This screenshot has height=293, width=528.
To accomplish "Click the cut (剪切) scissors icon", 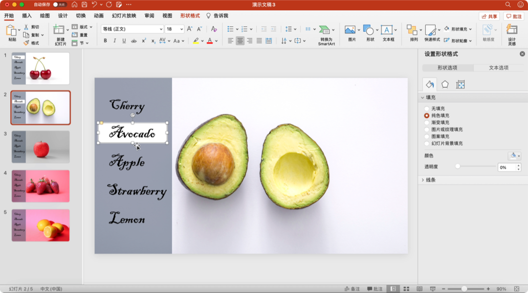I will [x=26, y=27].
